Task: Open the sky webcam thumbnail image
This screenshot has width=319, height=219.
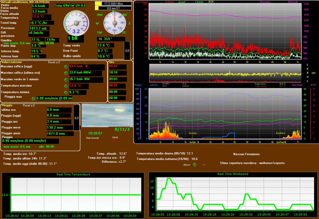Action: pos(107,115)
